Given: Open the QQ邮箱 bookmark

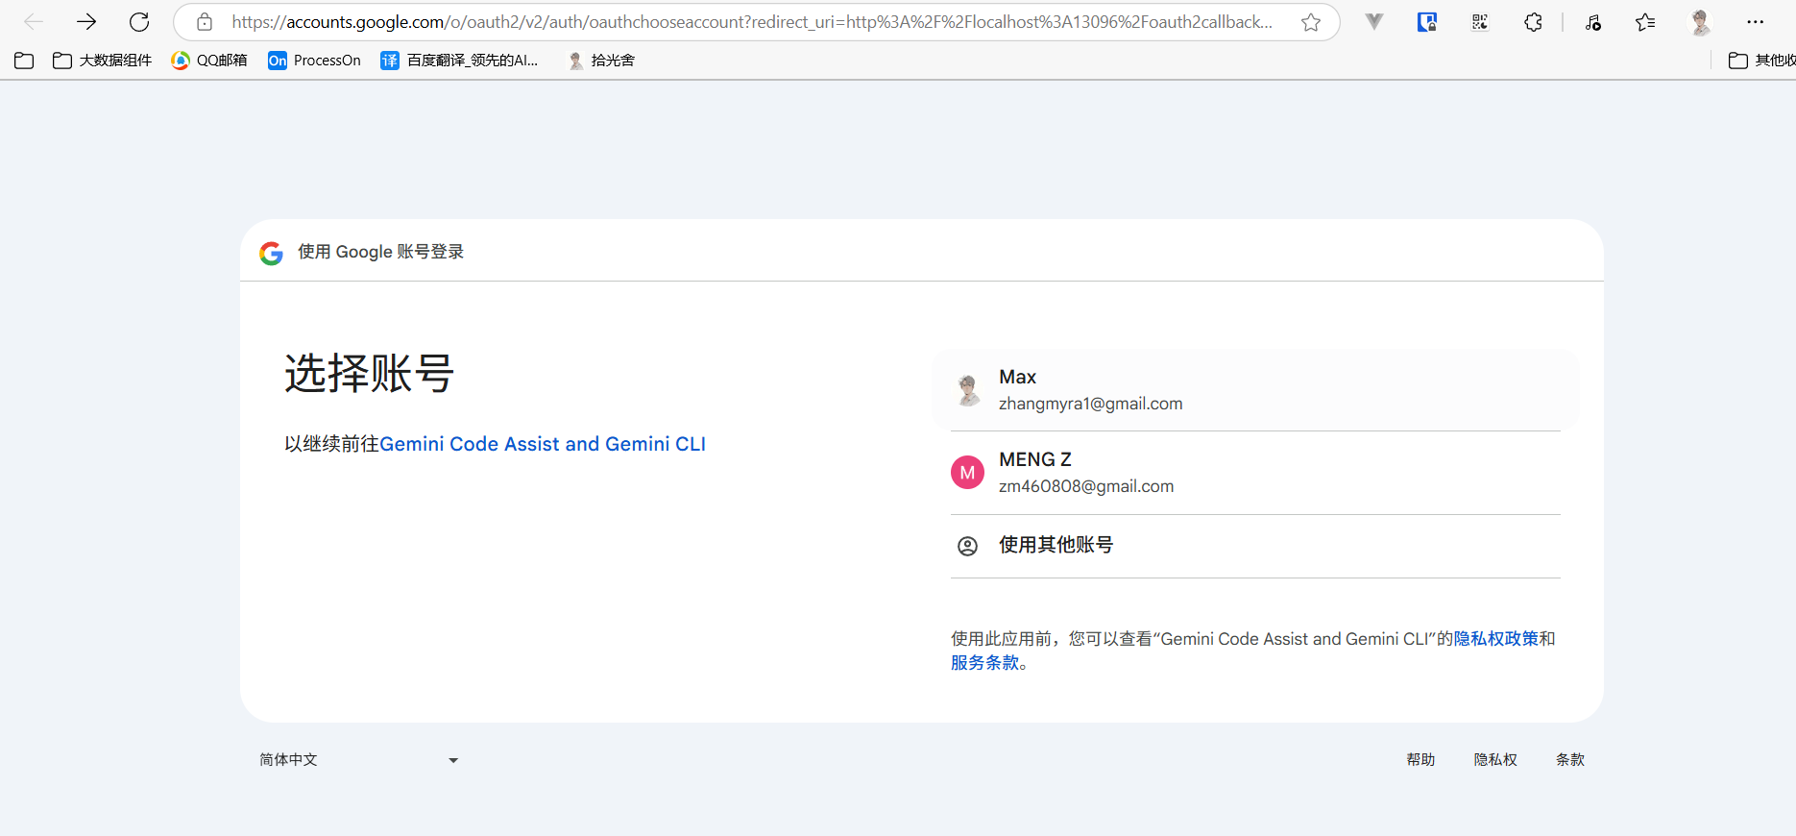Looking at the screenshot, I should click(208, 61).
